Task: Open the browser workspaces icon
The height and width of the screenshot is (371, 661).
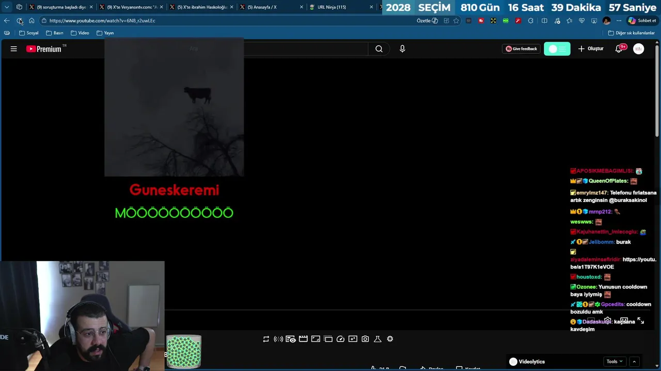Action: click(x=19, y=7)
